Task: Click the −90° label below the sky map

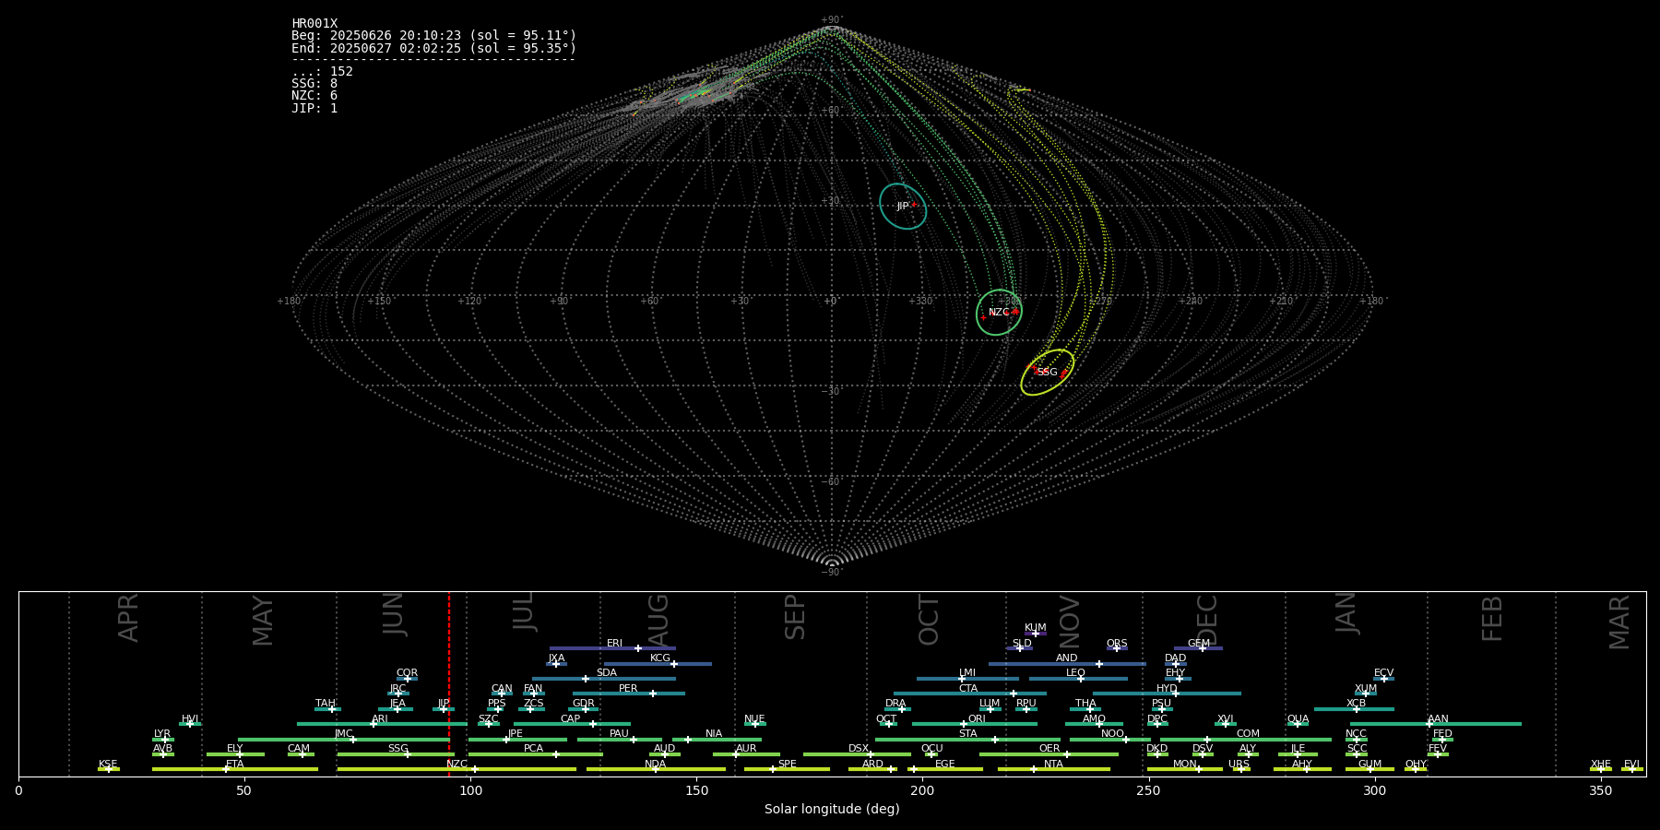Action: pos(832,572)
